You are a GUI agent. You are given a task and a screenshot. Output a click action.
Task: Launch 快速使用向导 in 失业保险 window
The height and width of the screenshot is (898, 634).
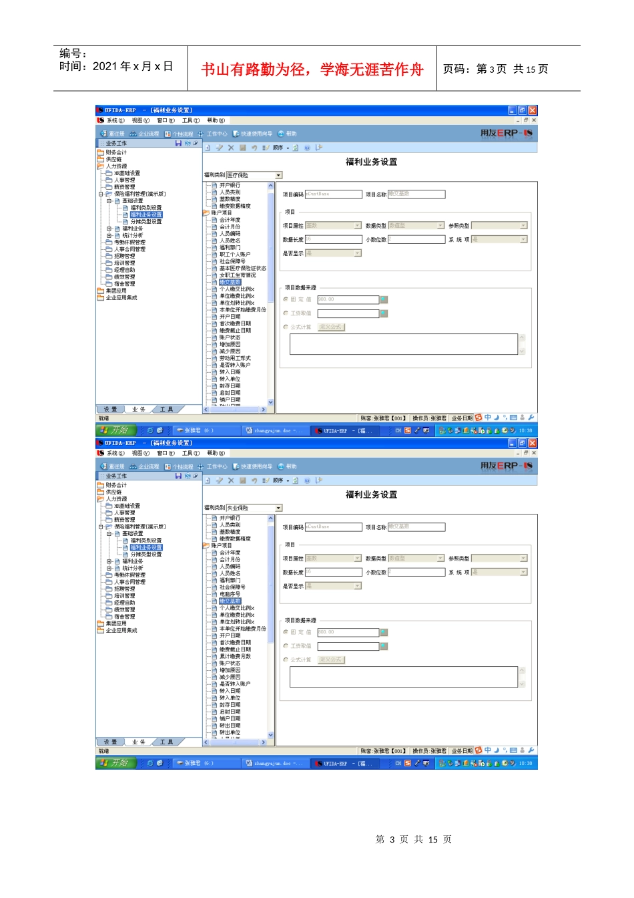tap(252, 466)
